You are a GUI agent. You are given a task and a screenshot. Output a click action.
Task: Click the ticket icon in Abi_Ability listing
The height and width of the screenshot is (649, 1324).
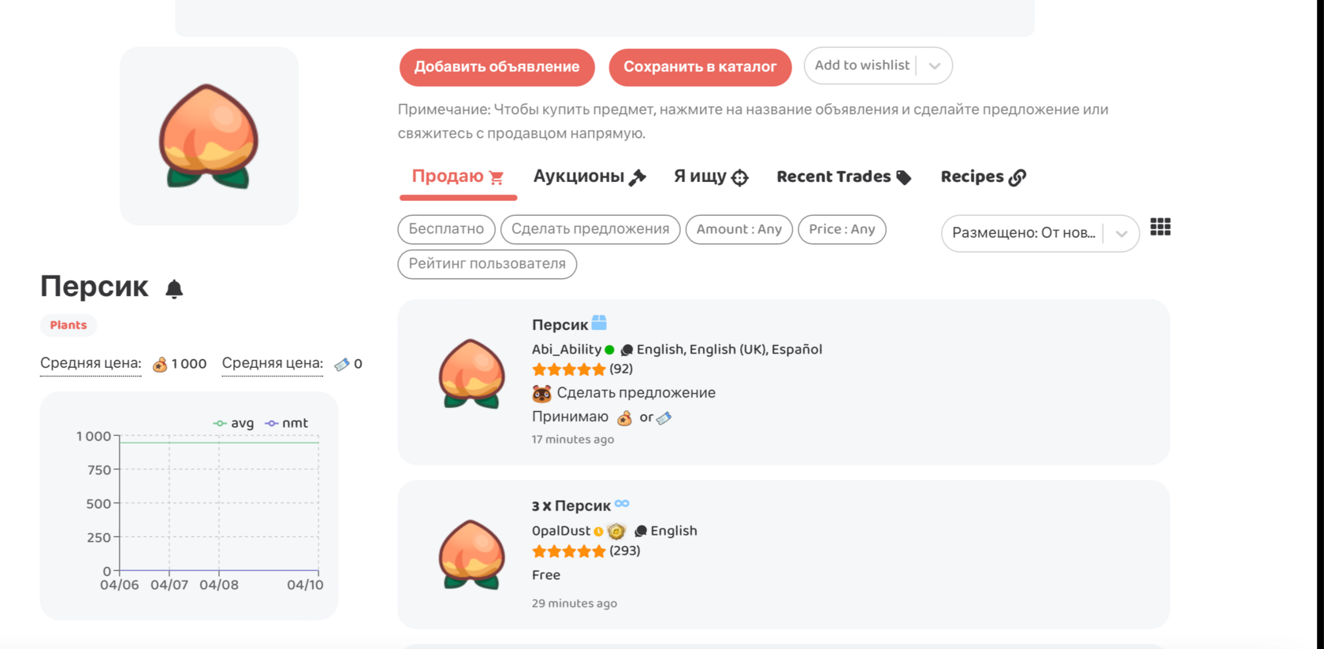tap(664, 418)
